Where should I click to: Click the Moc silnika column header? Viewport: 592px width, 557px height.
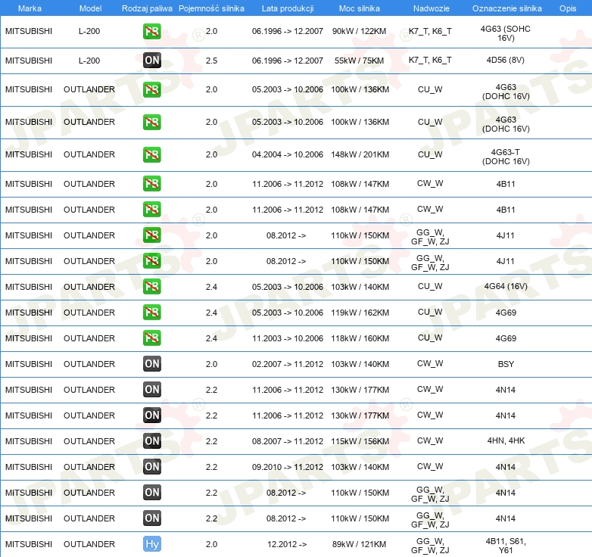360,8
